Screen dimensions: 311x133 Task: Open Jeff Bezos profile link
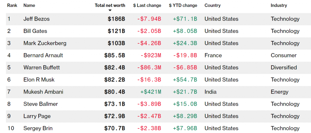point(36,19)
